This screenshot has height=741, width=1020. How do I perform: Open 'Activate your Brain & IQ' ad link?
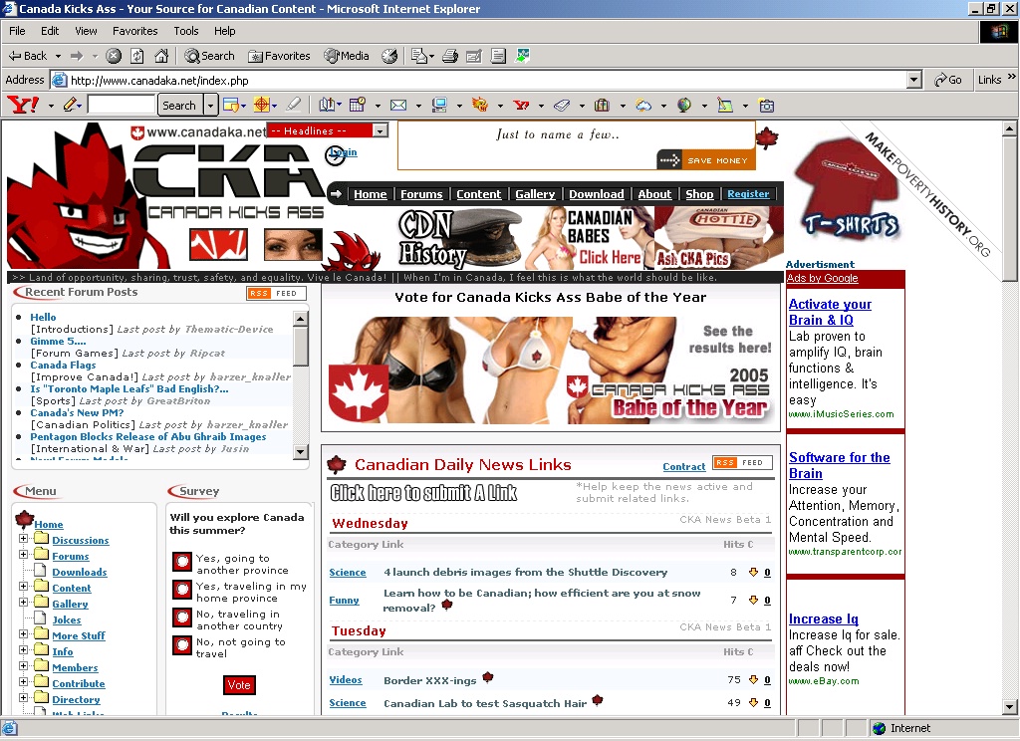pyautogui.click(x=830, y=312)
